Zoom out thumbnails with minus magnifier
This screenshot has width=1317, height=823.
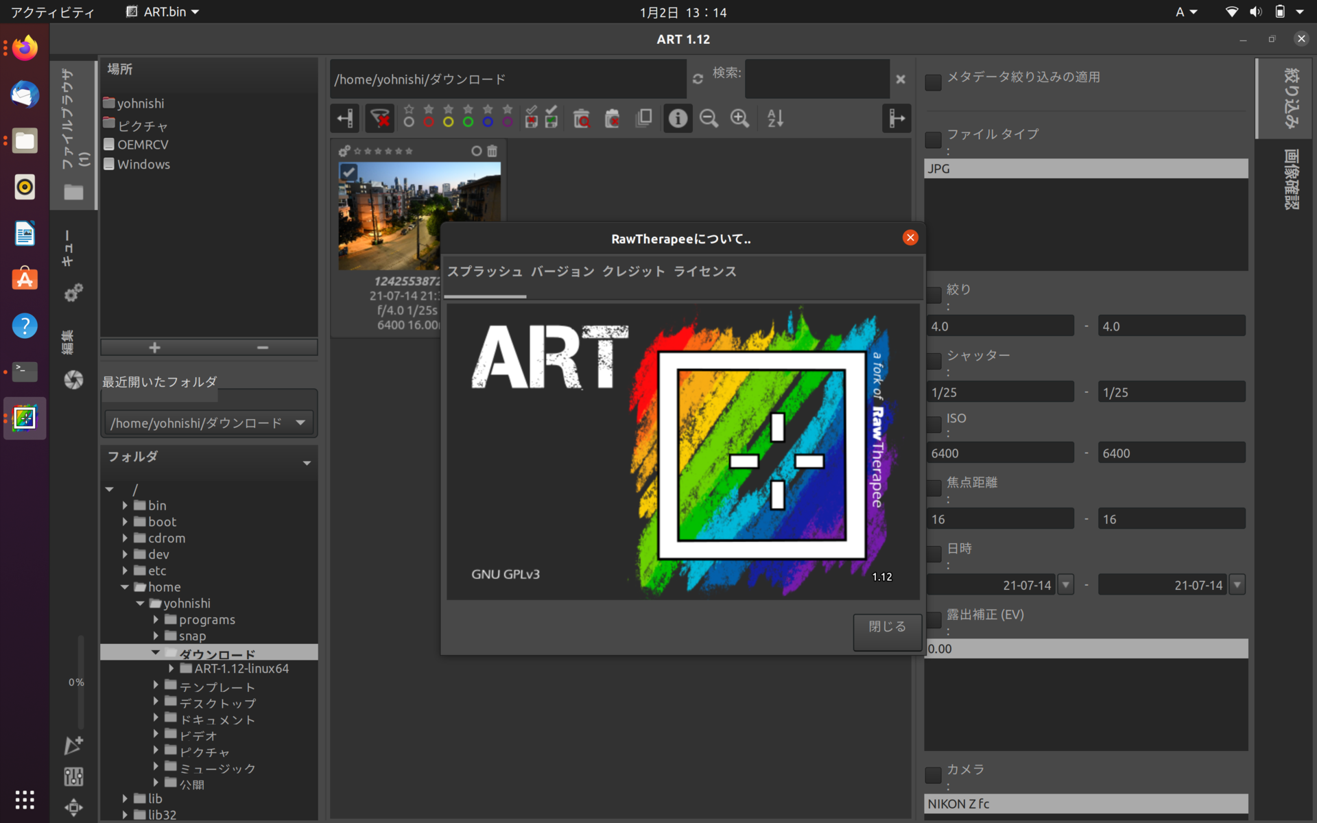[x=709, y=119]
